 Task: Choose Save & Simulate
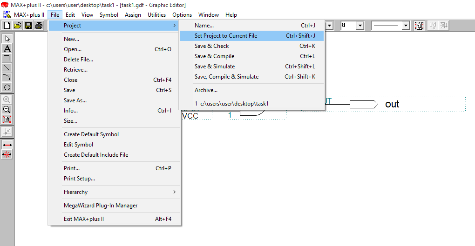click(251, 66)
